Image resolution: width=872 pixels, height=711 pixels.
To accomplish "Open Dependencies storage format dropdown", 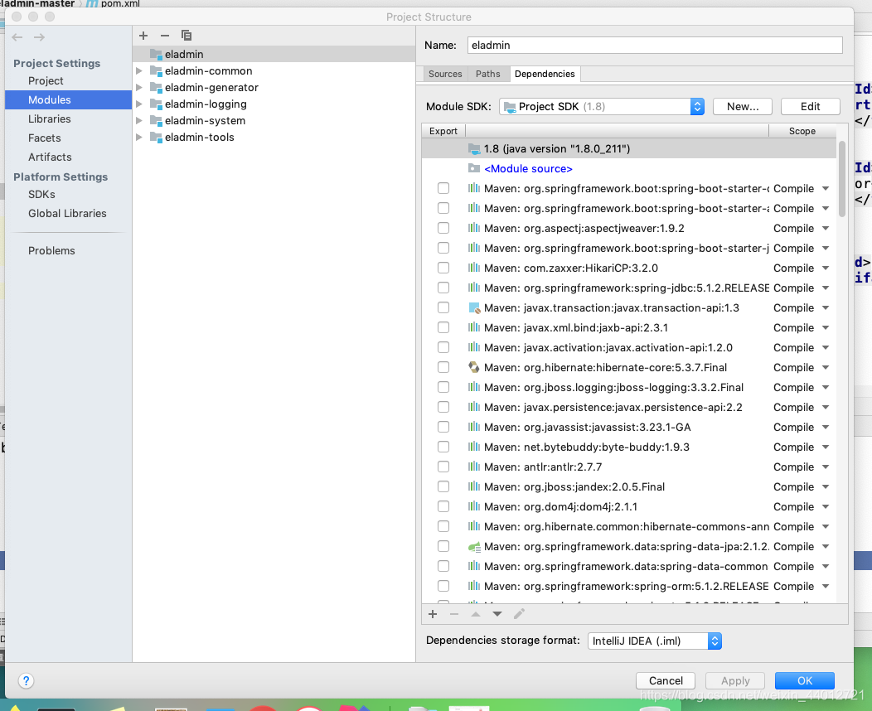I will click(655, 641).
